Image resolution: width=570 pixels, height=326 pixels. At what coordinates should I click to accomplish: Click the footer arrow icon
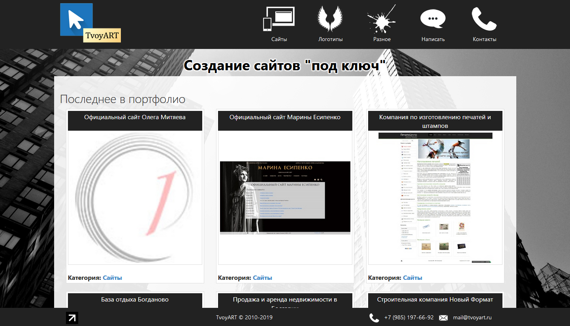[72, 318]
